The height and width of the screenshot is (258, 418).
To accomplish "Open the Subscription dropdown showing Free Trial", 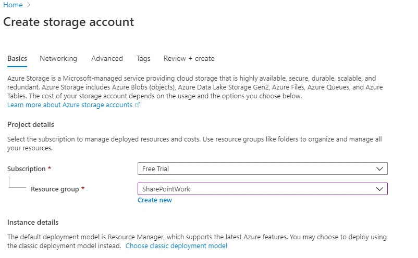I will pyautogui.click(x=263, y=169).
